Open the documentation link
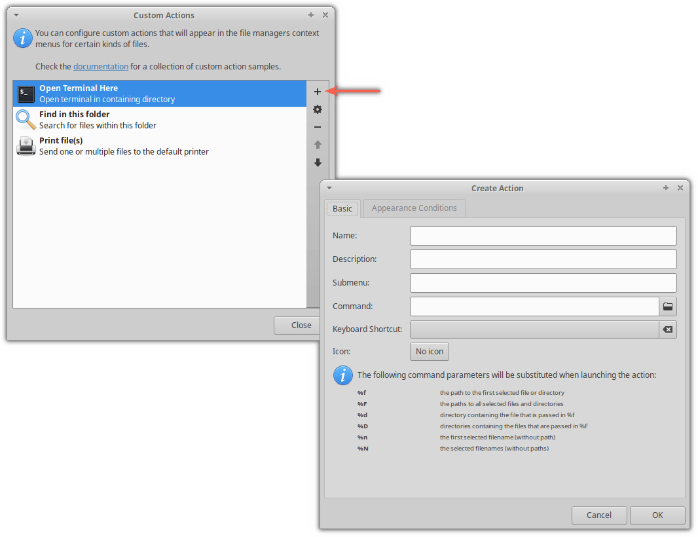Image resolution: width=698 pixels, height=537 pixels. click(x=101, y=66)
